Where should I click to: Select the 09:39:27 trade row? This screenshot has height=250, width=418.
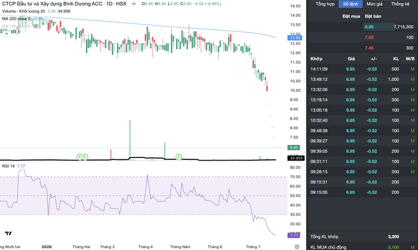coord(362,141)
